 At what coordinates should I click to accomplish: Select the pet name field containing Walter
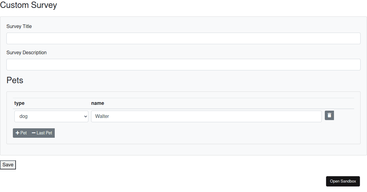[x=206, y=116]
